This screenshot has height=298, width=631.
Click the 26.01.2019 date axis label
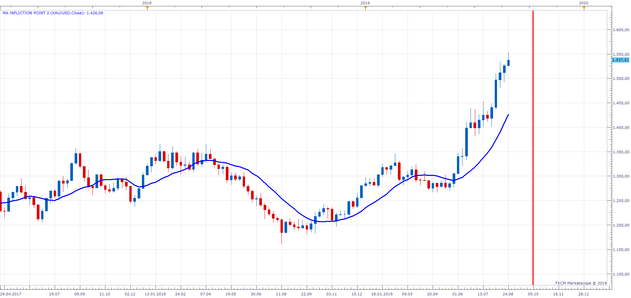[x=382, y=294]
